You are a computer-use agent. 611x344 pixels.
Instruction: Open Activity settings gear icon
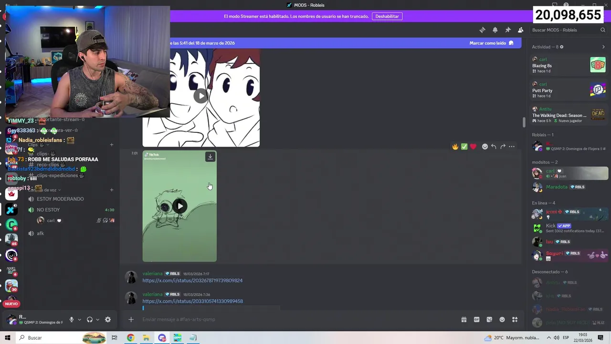tap(561, 47)
